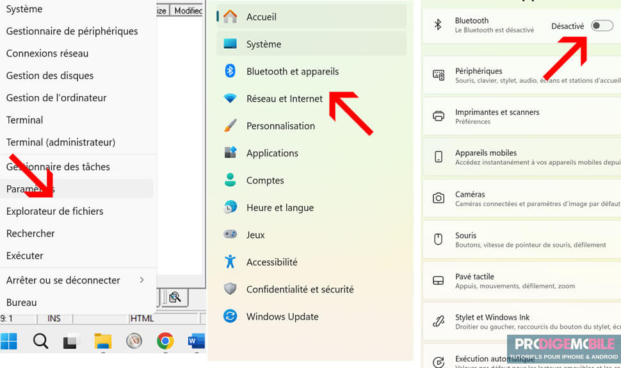Click the camera icon
This screenshot has height=368, width=621.
(439, 197)
